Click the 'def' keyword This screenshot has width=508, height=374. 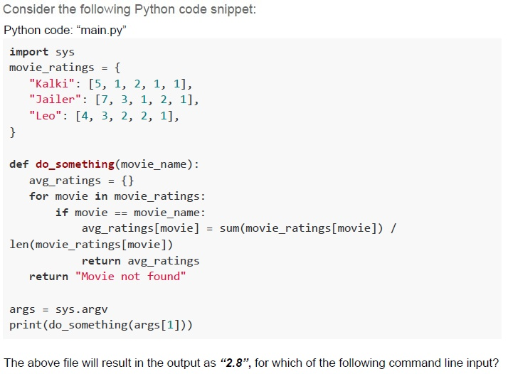[18, 164]
